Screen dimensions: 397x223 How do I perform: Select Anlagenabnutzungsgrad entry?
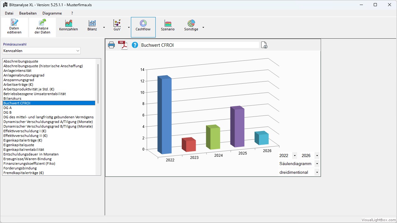49,75
